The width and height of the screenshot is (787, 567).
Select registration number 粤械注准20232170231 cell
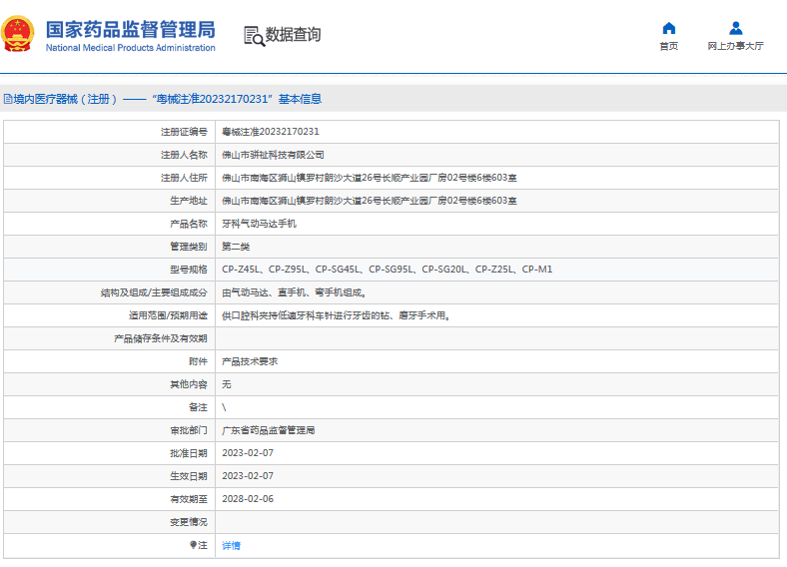point(271,132)
